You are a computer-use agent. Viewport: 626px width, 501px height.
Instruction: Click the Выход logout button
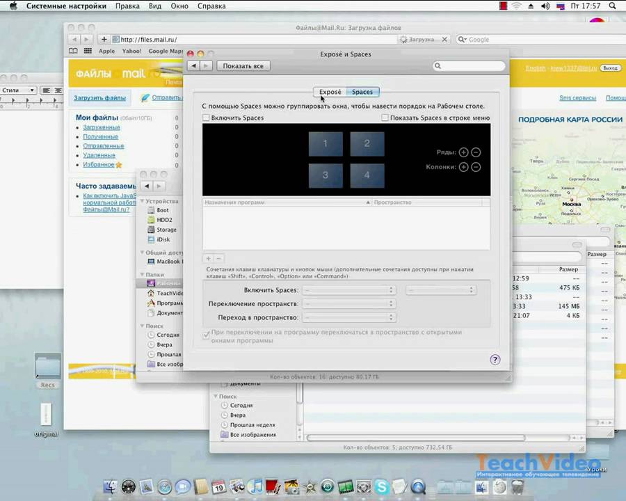pyautogui.click(x=610, y=68)
